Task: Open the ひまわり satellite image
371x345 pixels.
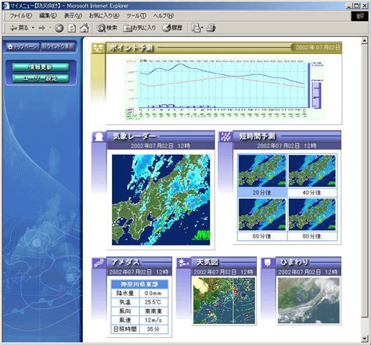Action: click(308, 300)
